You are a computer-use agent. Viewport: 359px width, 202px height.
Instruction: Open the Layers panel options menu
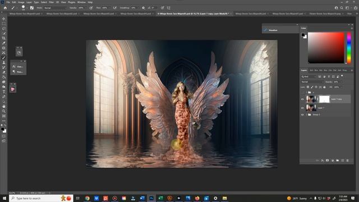coord(352,70)
